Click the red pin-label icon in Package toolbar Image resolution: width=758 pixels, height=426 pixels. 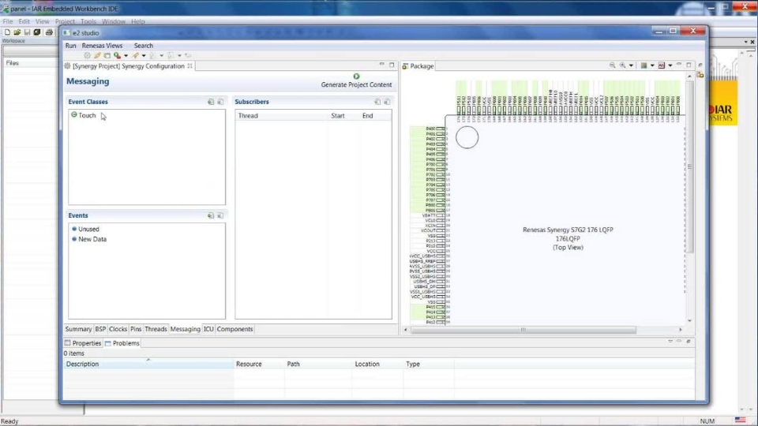[x=662, y=65]
